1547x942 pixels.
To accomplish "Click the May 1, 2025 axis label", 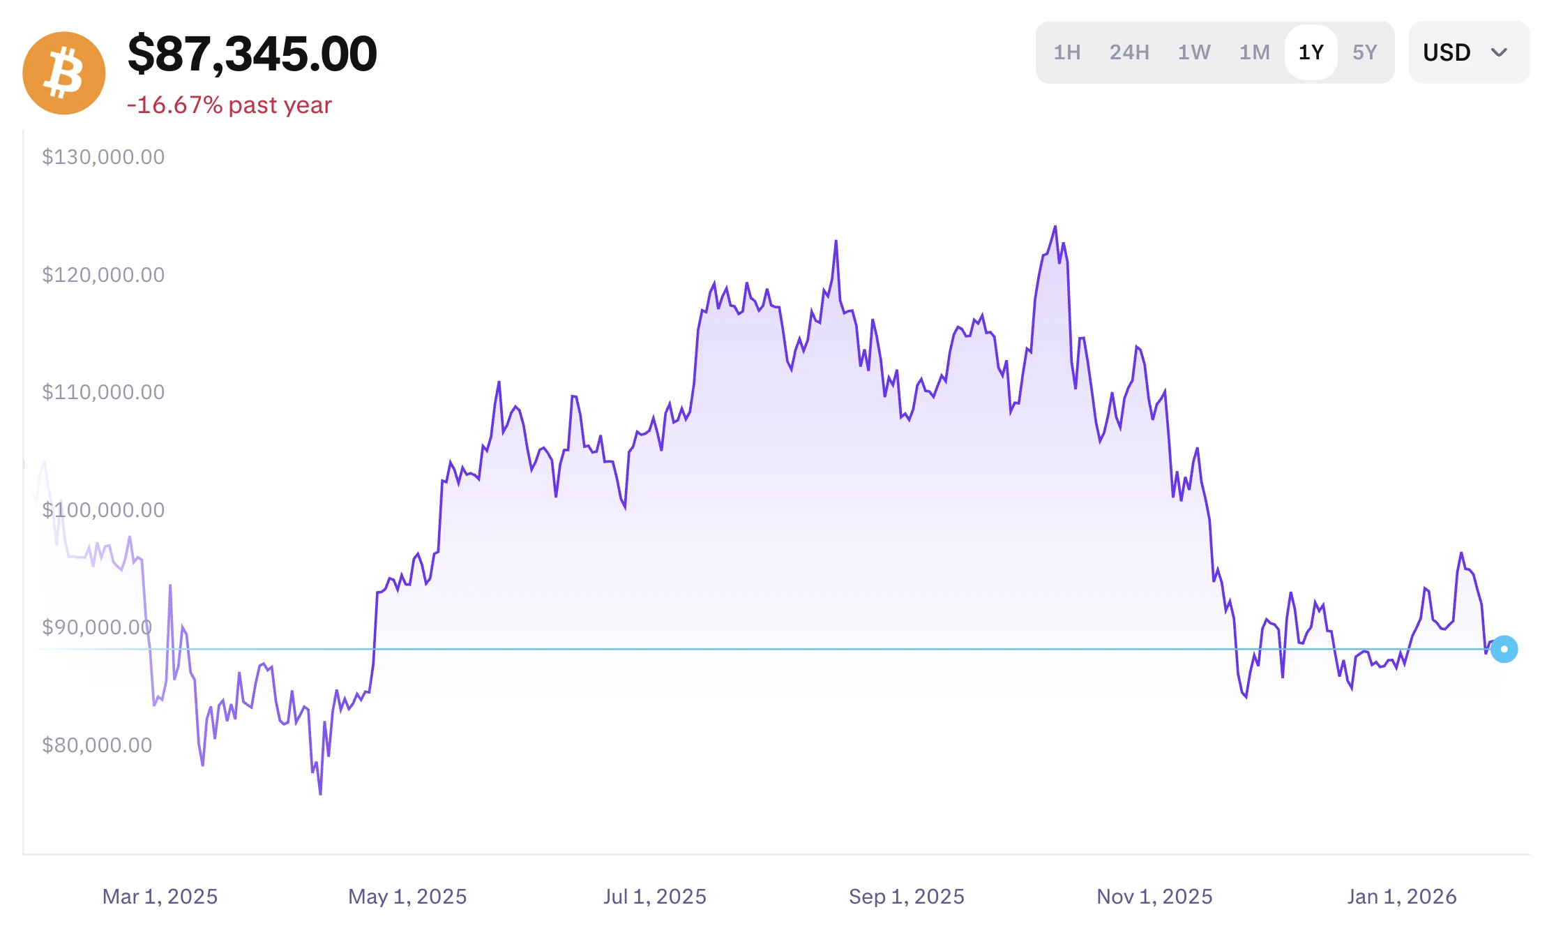I will pos(407,897).
